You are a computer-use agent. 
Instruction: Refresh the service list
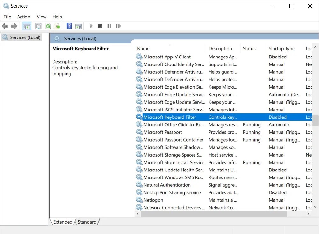(x=48, y=26)
